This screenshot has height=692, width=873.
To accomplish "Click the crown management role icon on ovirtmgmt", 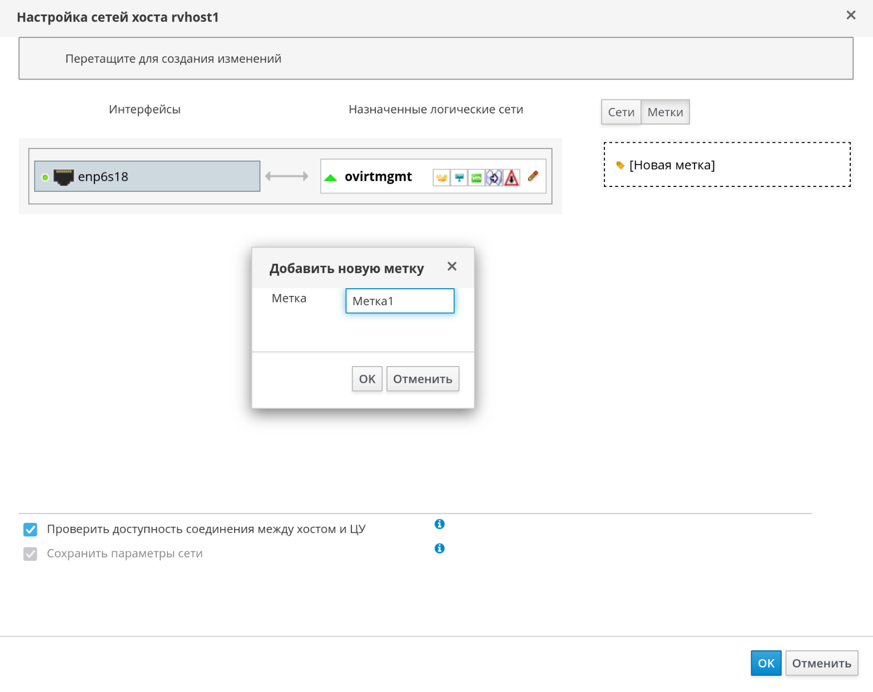I will 441,177.
